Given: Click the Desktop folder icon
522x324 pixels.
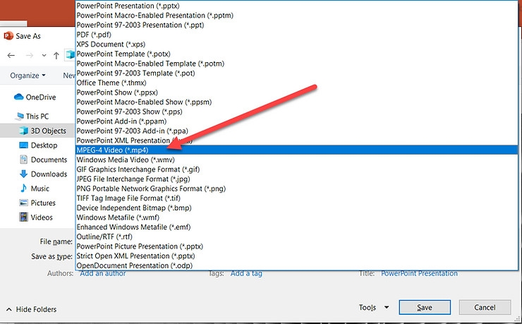Looking at the screenshot, I should click(x=24, y=145).
